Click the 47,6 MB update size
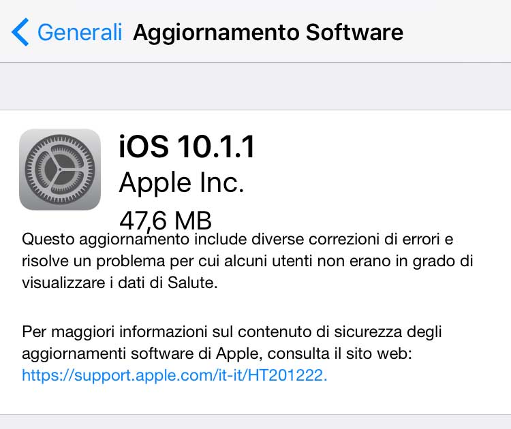The height and width of the screenshot is (429, 511). 166,220
